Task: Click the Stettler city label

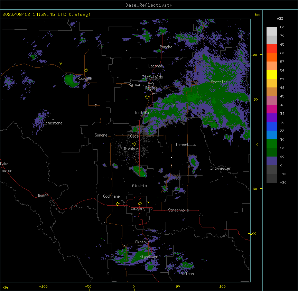Action: [219, 82]
